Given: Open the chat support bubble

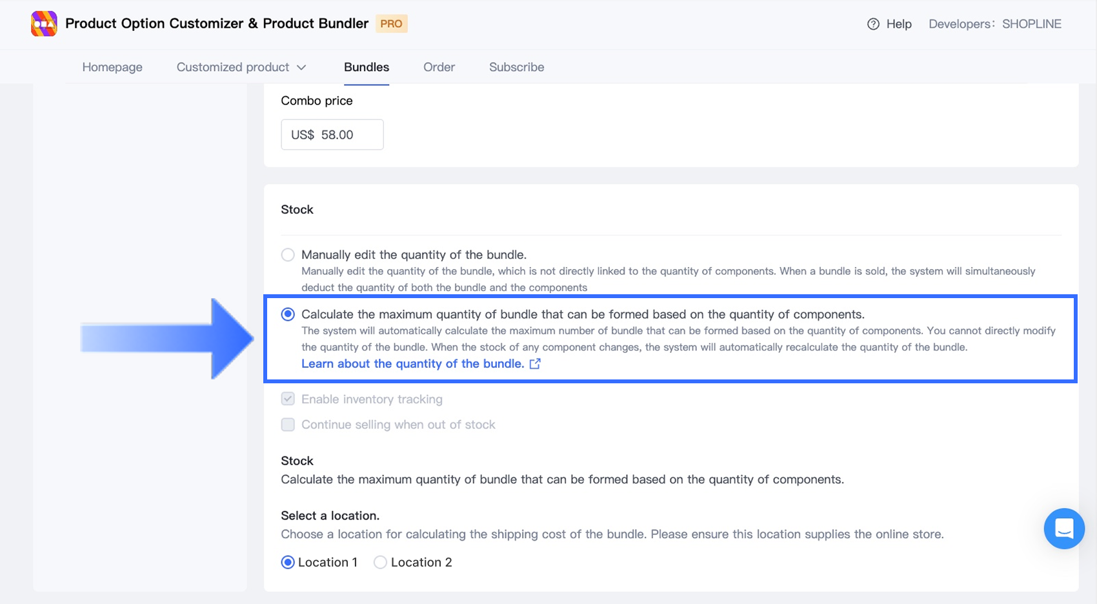Looking at the screenshot, I should click(1064, 528).
